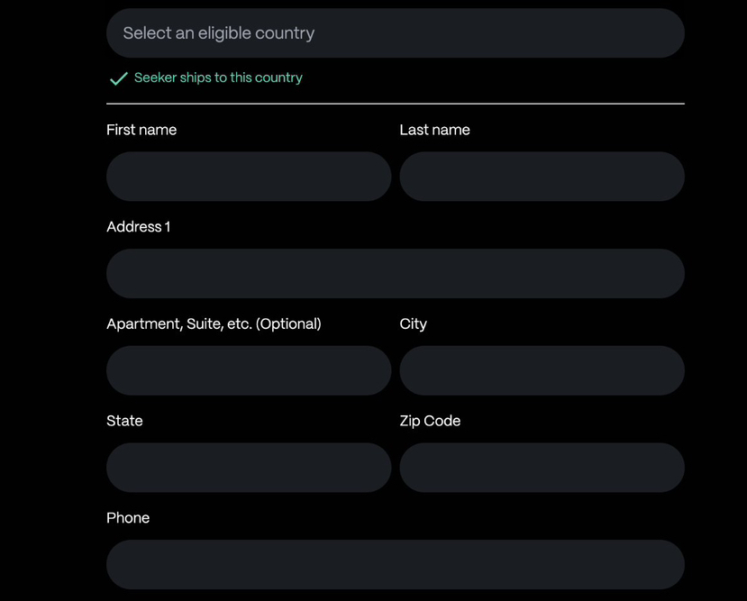Focus the First name input field
The image size is (747, 601).
tap(249, 177)
